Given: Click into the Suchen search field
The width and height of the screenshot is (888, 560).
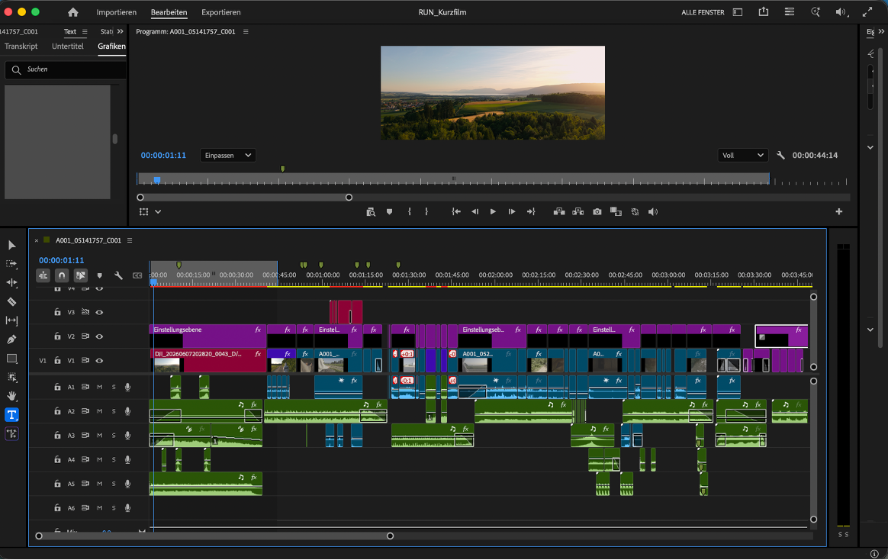Looking at the screenshot, I should coord(66,69).
